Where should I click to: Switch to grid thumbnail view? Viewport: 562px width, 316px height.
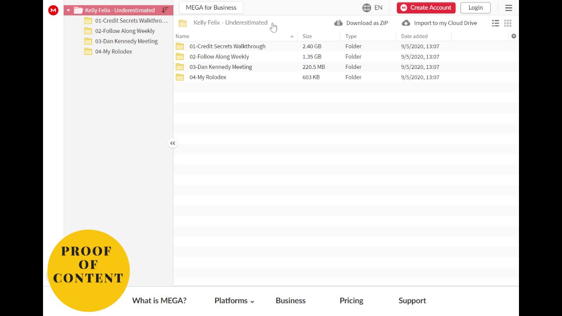508,23
